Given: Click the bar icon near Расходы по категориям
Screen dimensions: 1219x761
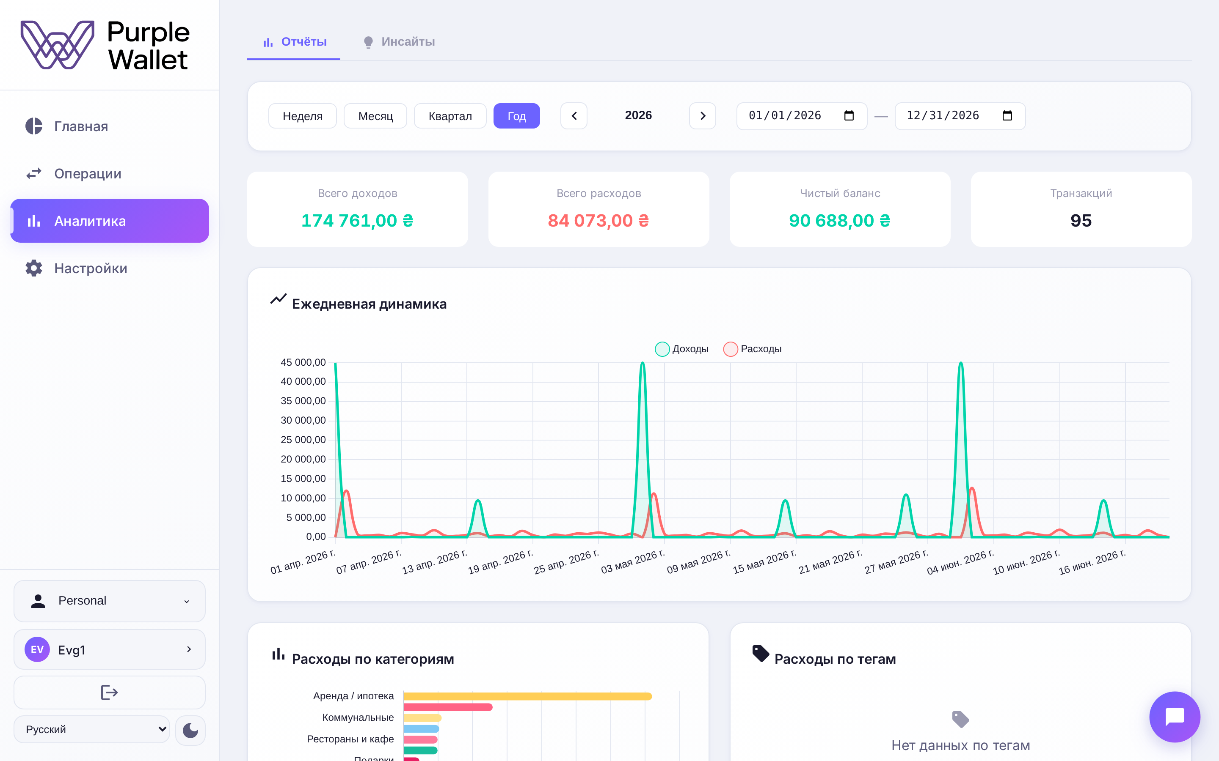Looking at the screenshot, I should coord(279,654).
